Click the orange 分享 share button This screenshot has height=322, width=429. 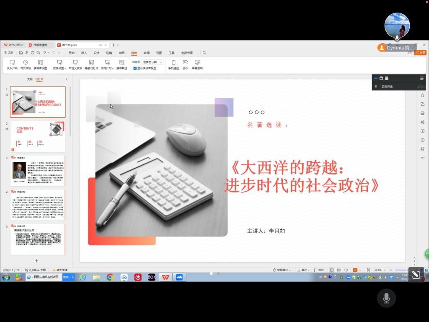pyautogui.click(x=420, y=53)
